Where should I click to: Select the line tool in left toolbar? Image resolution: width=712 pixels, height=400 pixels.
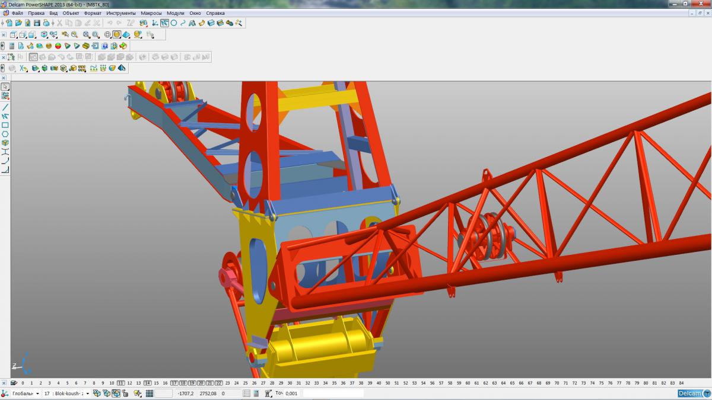tap(5, 107)
